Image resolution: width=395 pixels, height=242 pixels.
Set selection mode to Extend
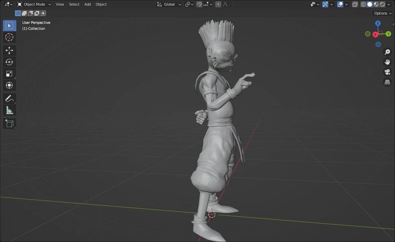pyautogui.click(x=24, y=13)
